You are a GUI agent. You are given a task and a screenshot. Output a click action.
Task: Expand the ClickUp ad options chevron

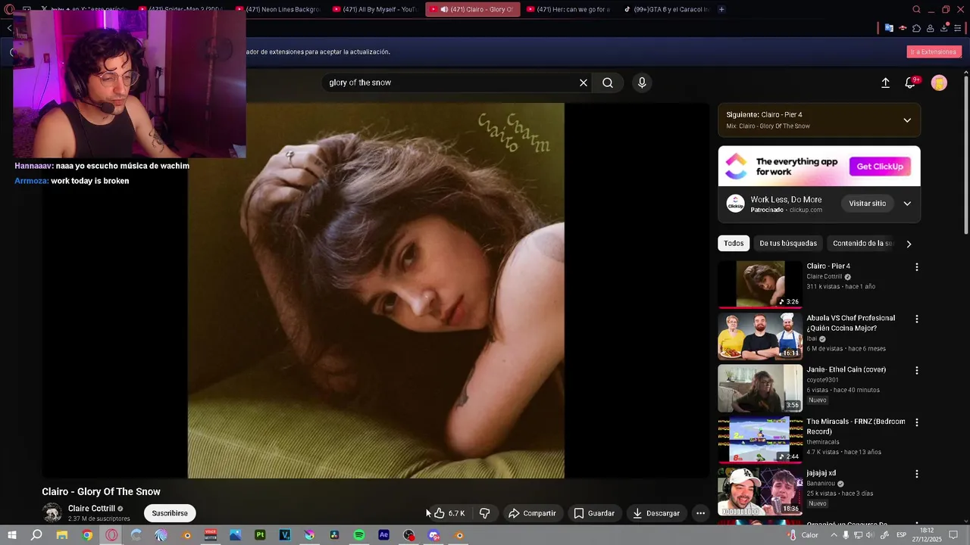click(907, 204)
